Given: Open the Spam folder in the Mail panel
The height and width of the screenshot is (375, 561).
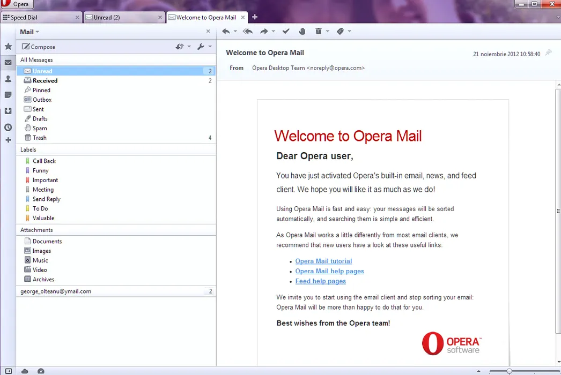Looking at the screenshot, I should (x=116, y=128).
